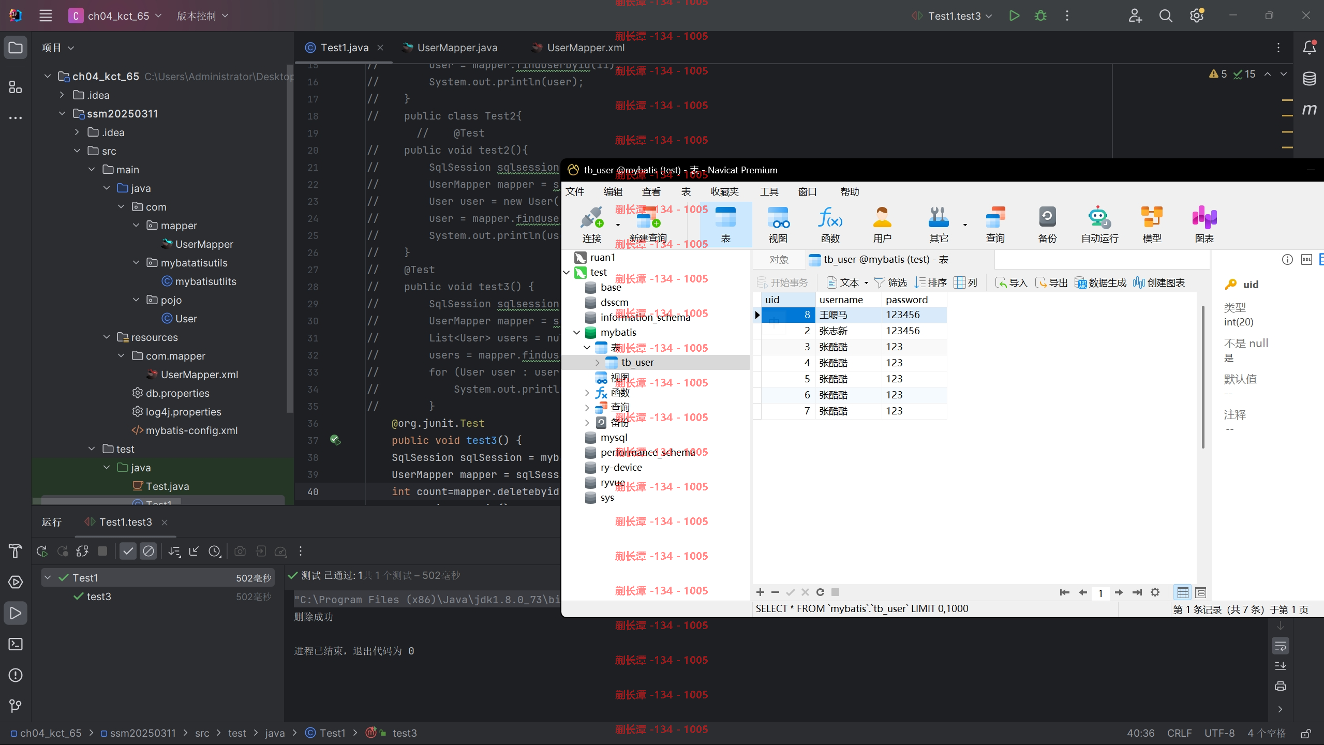Click 数据生成 data generation button
Viewport: 1324px width, 745px height.
(x=1100, y=283)
